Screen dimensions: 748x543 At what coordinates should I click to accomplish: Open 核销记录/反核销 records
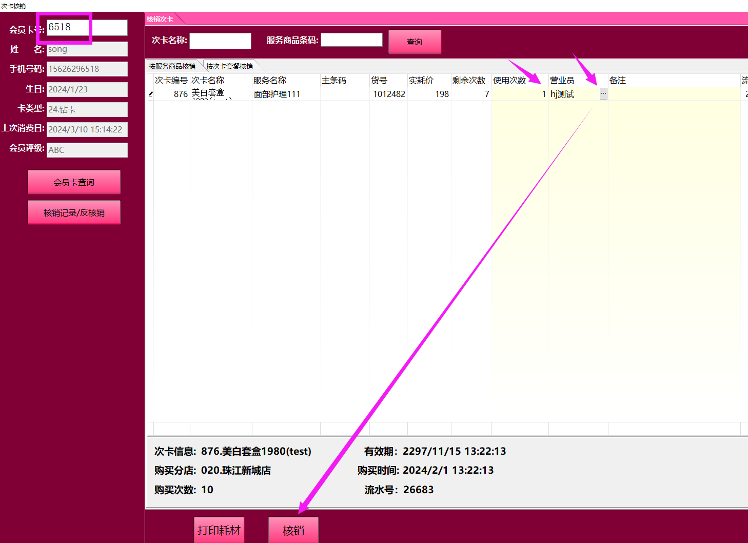(x=74, y=212)
